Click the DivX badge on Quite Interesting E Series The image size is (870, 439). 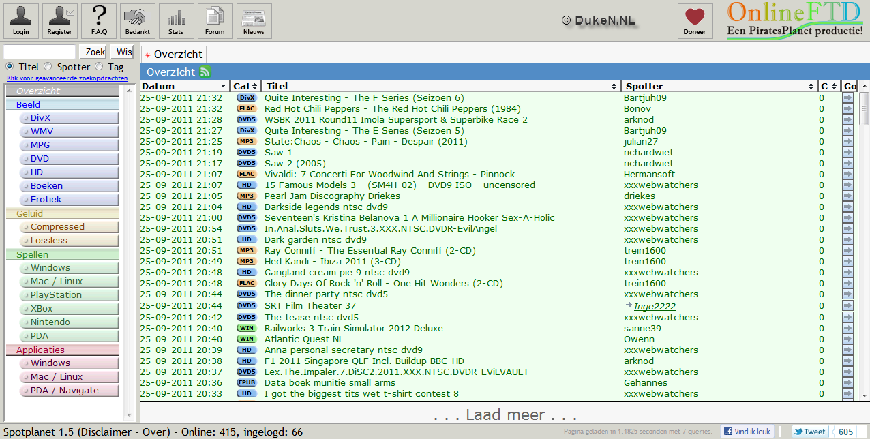(x=246, y=131)
